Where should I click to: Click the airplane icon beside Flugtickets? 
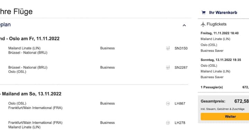pyautogui.click(x=203, y=24)
